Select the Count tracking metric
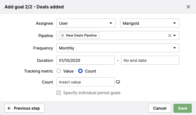Image resolution: width=196 pixels, height=115 pixels. click(x=80, y=71)
